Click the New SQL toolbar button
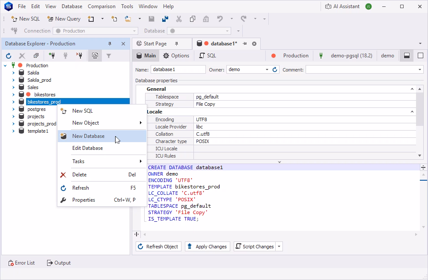The width and height of the screenshot is (428, 280). click(x=25, y=19)
